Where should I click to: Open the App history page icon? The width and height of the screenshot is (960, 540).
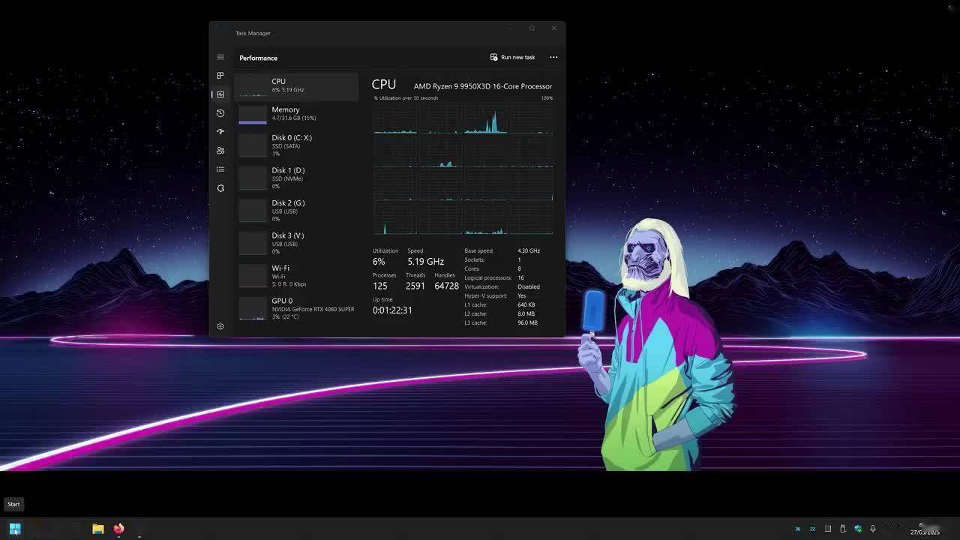[220, 113]
